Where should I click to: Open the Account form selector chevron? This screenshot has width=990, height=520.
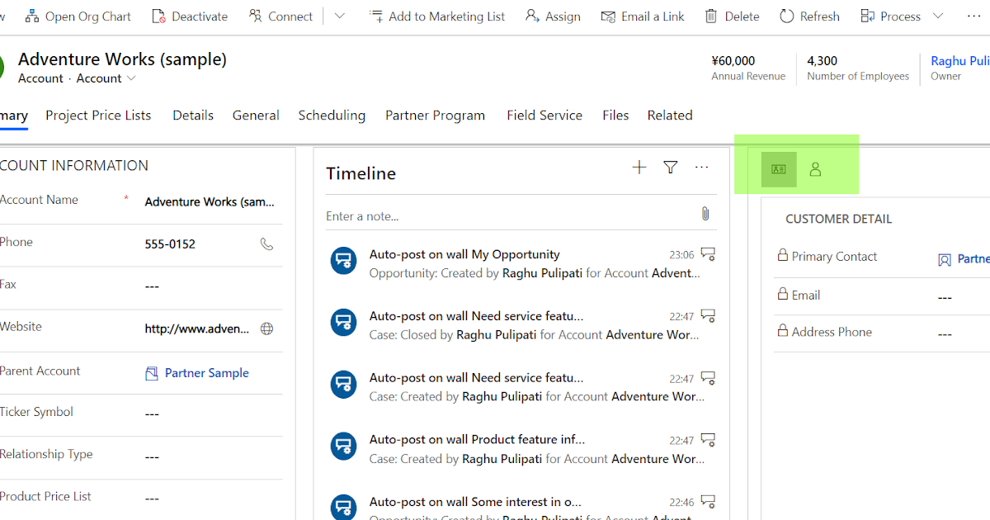click(130, 78)
